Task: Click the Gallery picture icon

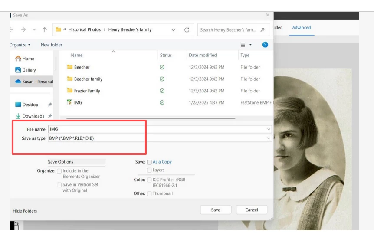Action: pos(18,70)
